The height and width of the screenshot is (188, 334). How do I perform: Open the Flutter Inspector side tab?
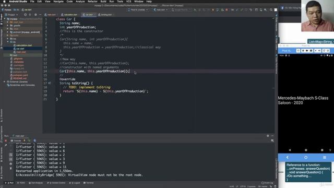click(277, 22)
